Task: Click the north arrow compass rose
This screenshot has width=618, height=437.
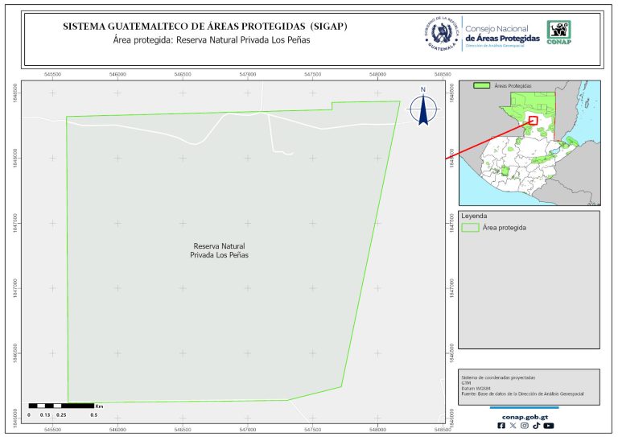Action: click(x=422, y=109)
